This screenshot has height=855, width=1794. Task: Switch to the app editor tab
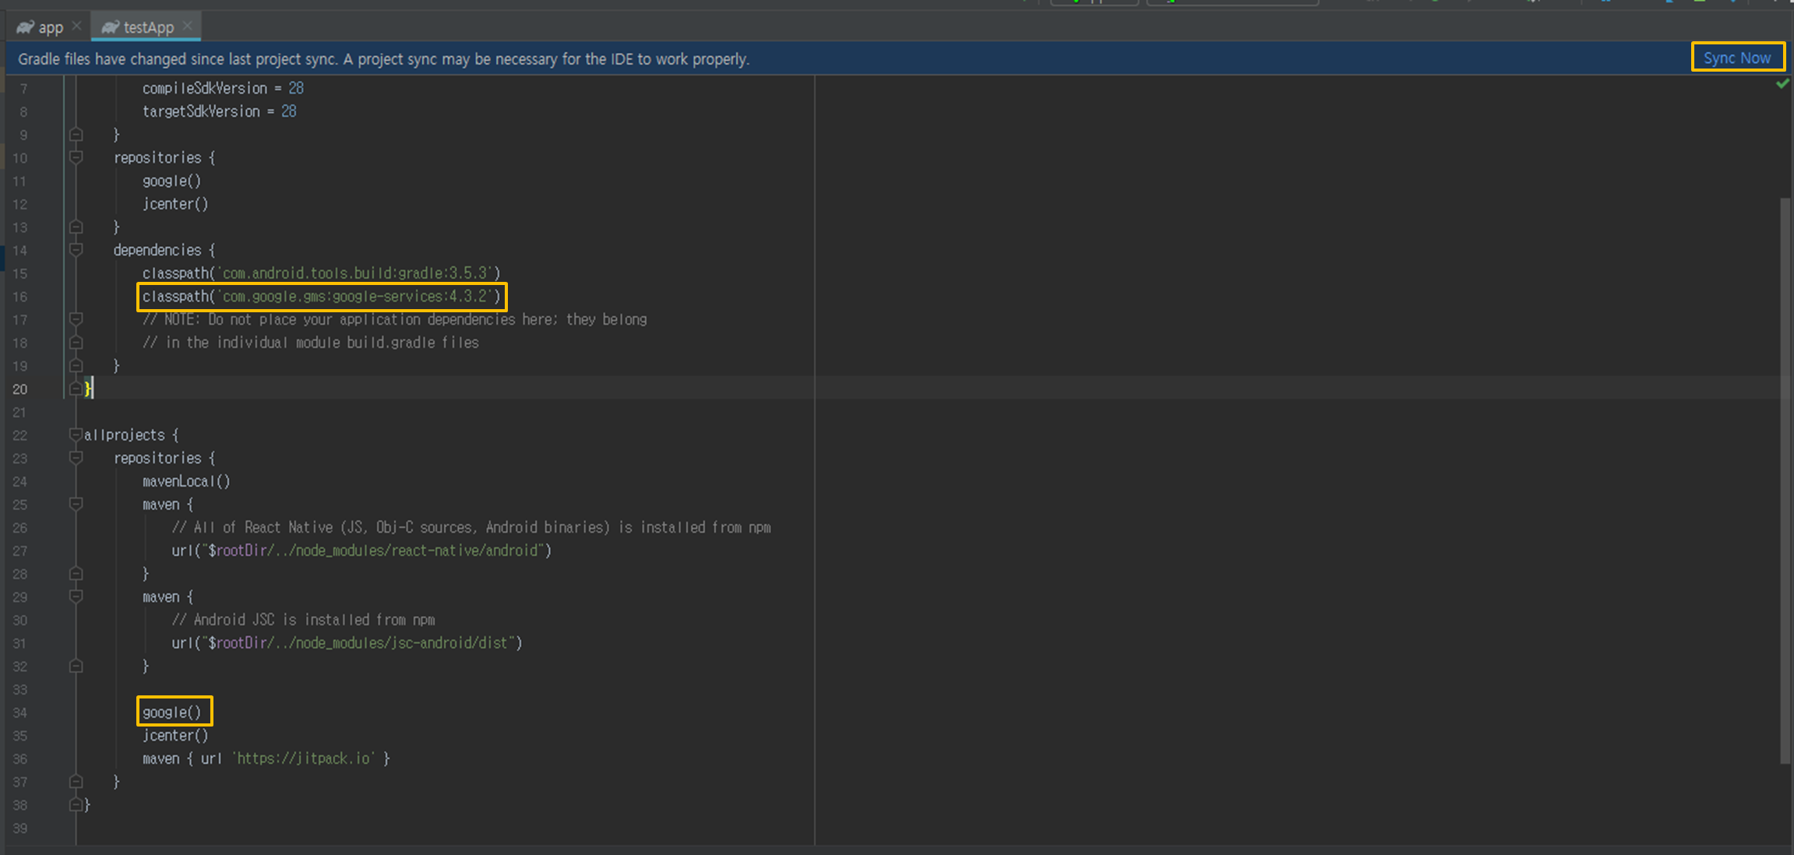(51, 27)
